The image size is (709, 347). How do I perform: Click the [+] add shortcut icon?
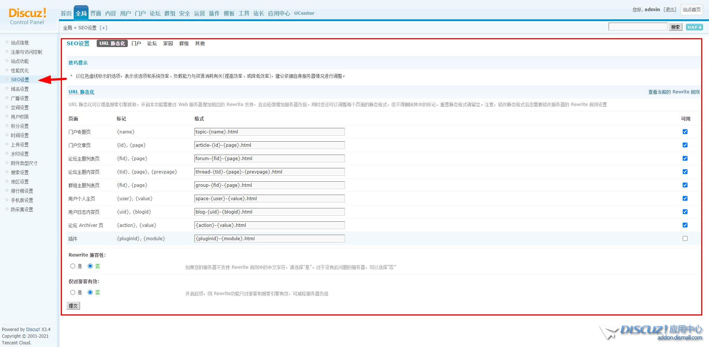coord(103,28)
